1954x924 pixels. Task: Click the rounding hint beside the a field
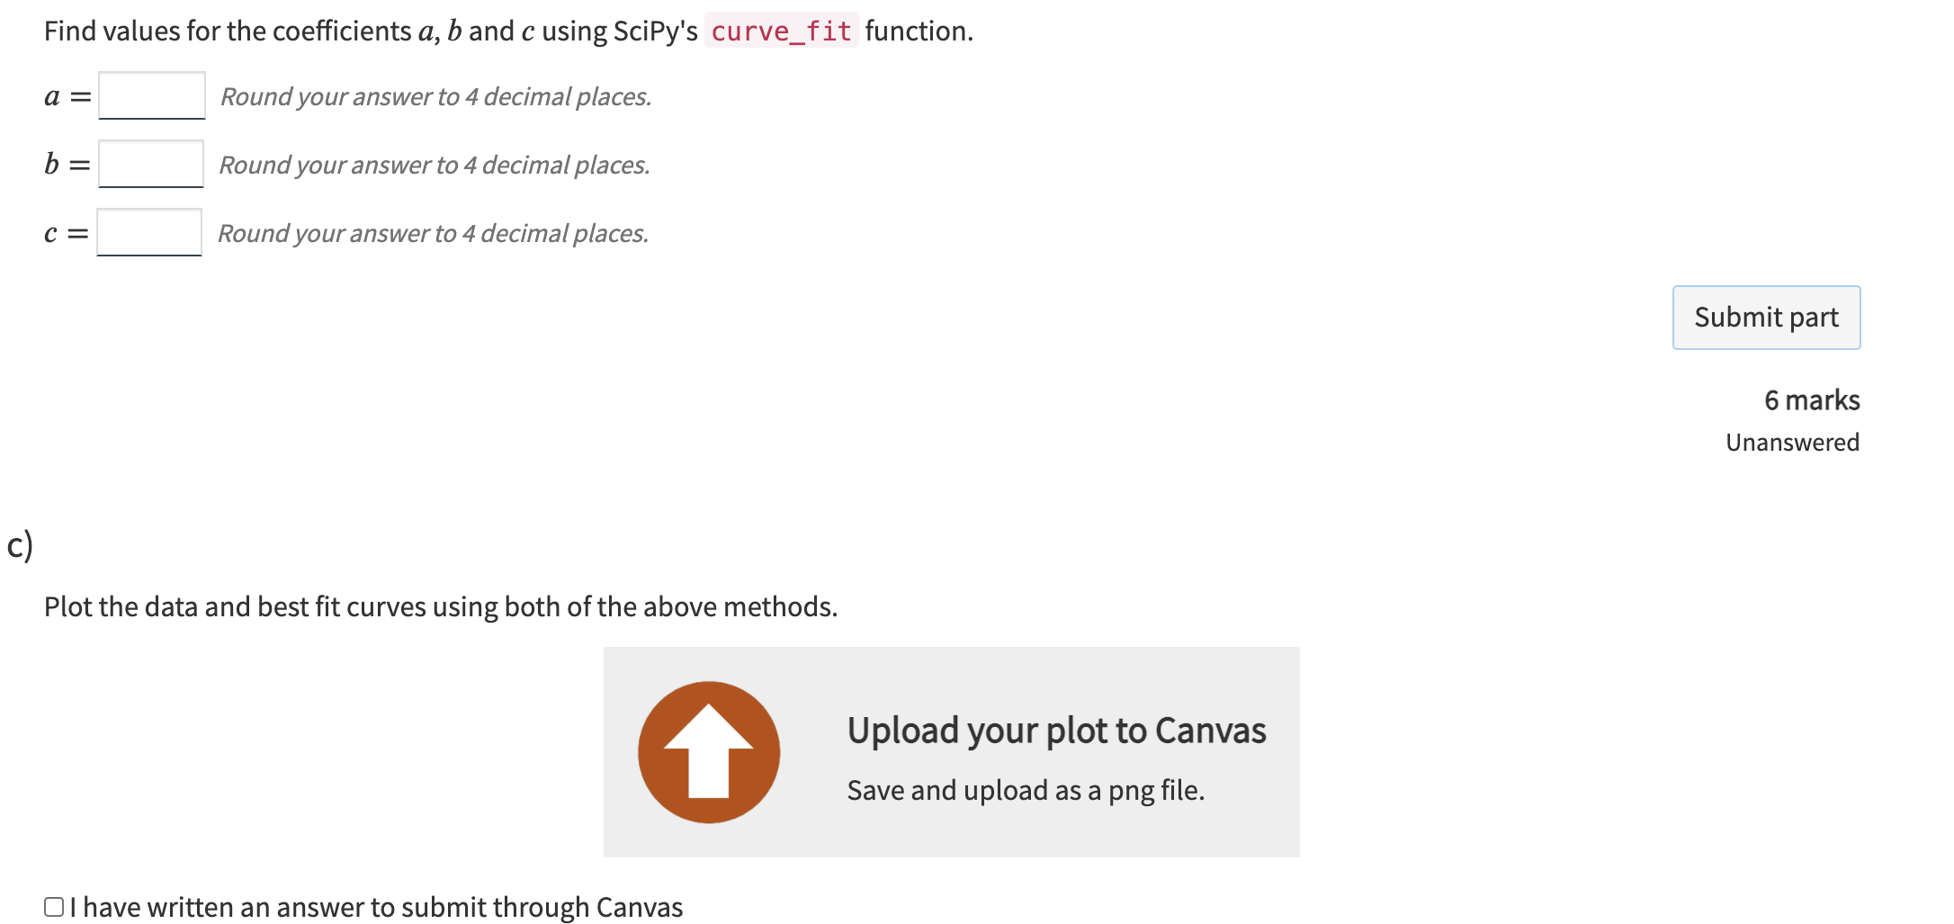coord(435,96)
